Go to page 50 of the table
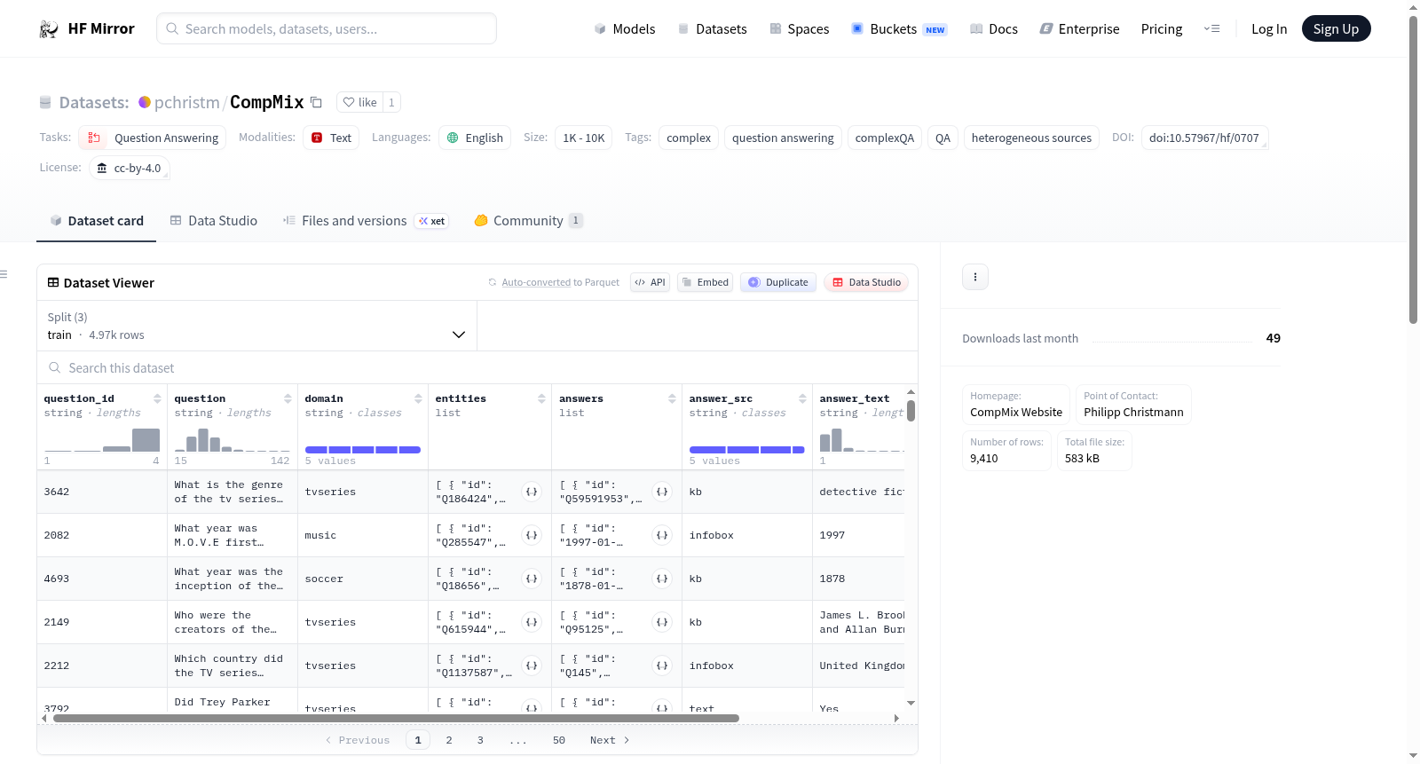 pos(559,740)
